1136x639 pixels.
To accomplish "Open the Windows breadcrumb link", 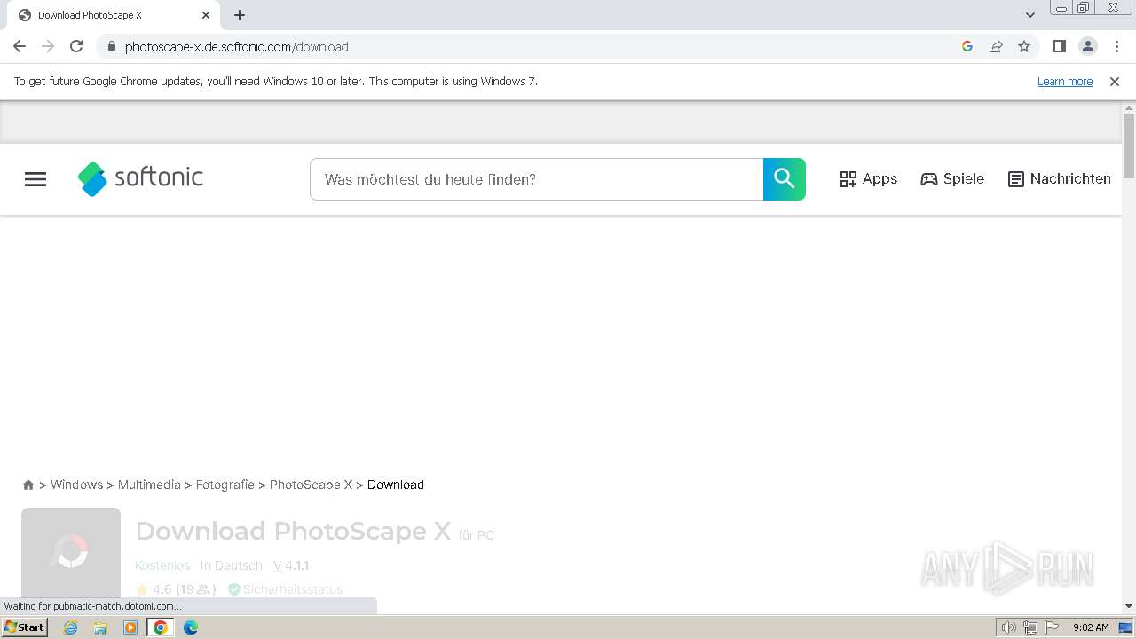I will (x=76, y=485).
